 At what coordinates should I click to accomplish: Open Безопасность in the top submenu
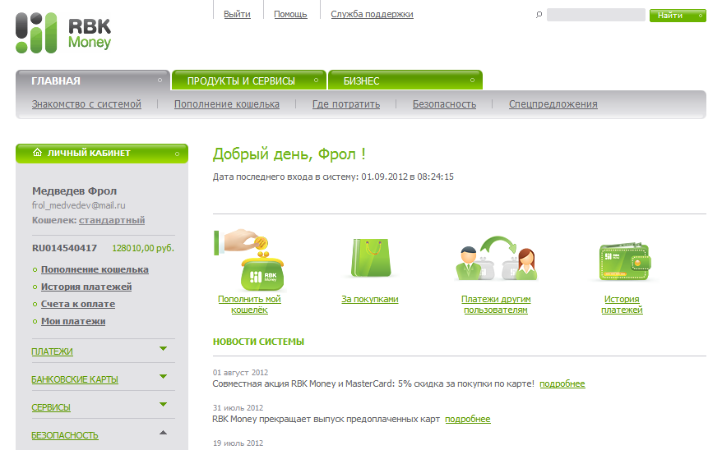click(444, 104)
